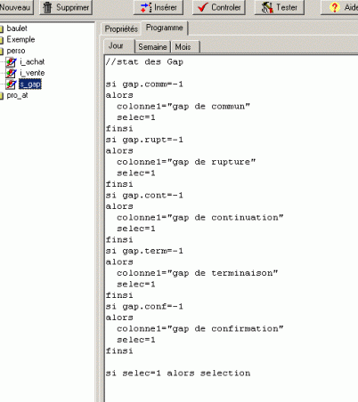Click the comment line "//stat des Gap"
This screenshot has width=358, height=402.
pyautogui.click(x=144, y=62)
